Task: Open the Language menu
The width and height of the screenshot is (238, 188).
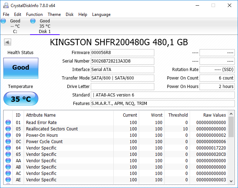Action: [101, 14]
